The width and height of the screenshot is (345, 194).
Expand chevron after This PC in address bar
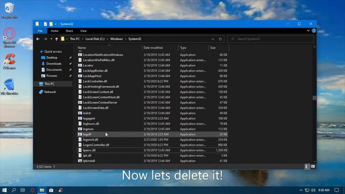(x=82, y=39)
